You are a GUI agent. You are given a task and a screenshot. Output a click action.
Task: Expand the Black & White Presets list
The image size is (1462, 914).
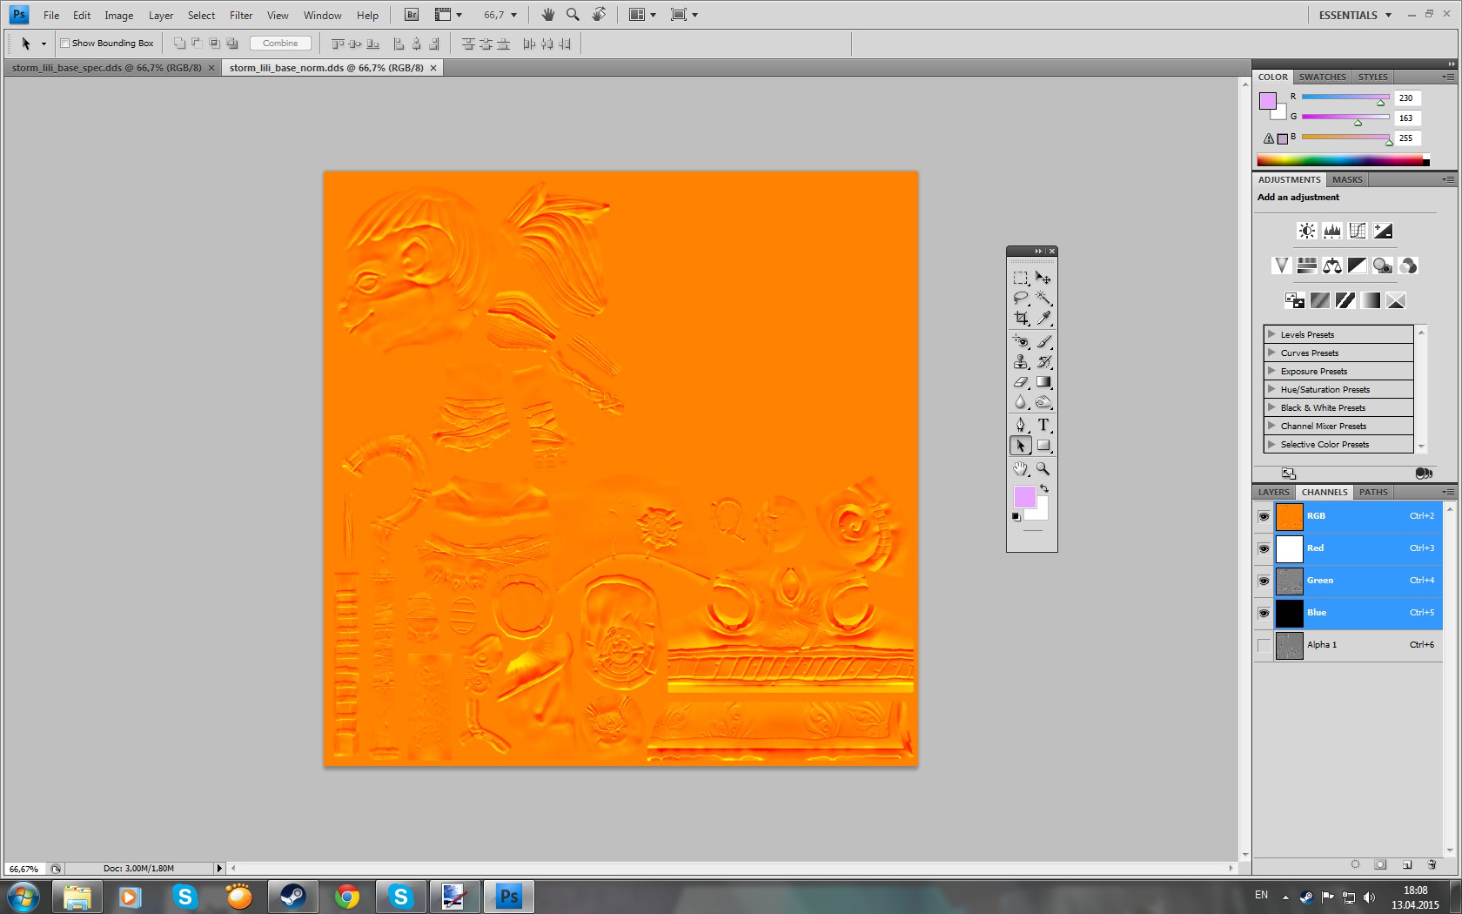pyautogui.click(x=1271, y=407)
